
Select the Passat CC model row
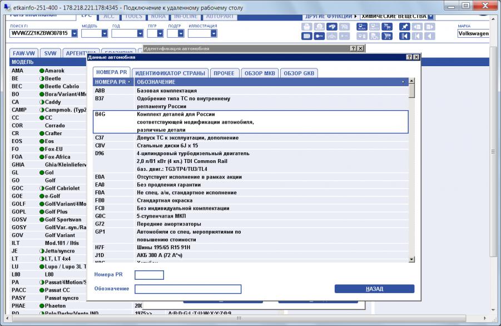[48, 290]
